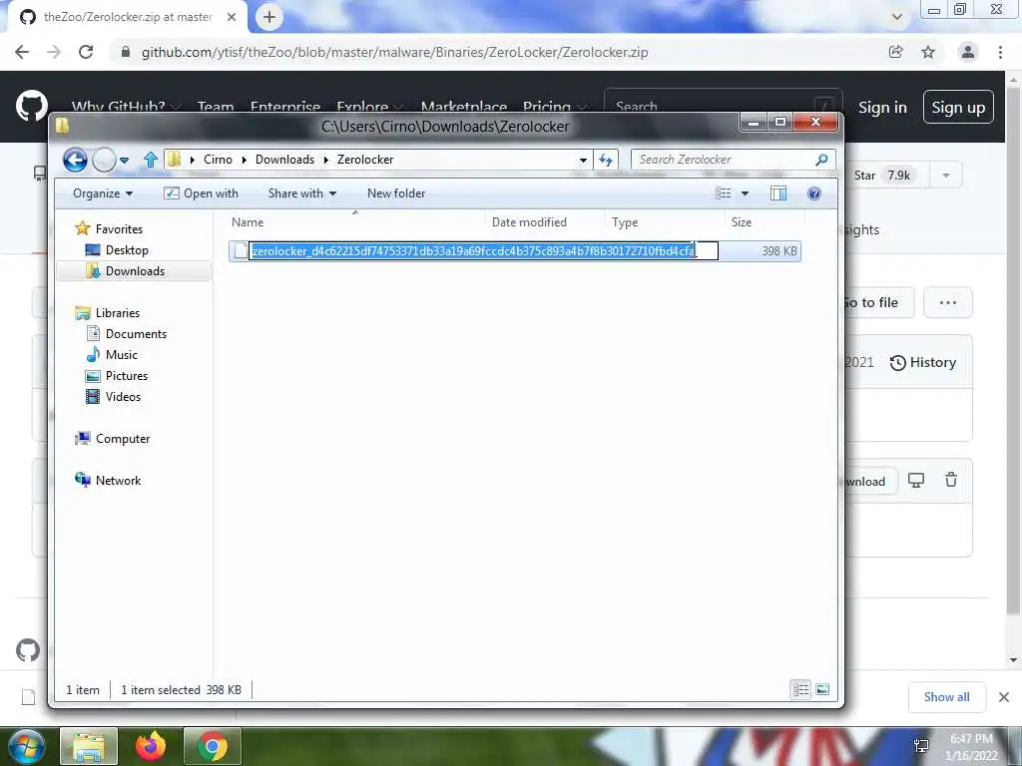This screenshot has width=1022, height=766.
Task: Click the GitHub logo in header
Action: click(31, 106)
